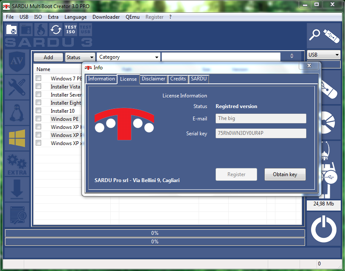Image resolution: width=345 pixels, height=271 pixels.
Task: Open the Antivirus AV shield category
Action: pyautogui.click(x=17, y=62)
